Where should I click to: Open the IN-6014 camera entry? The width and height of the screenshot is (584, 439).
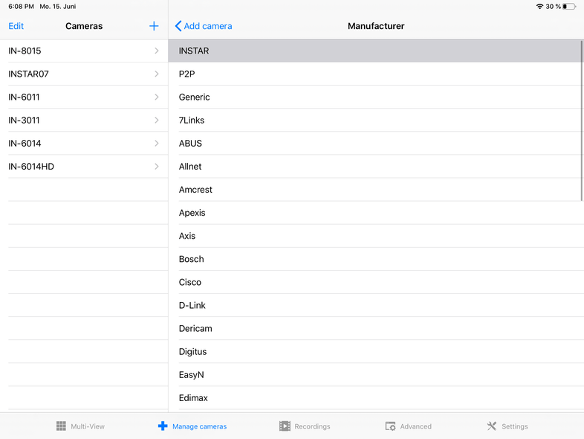84,143
